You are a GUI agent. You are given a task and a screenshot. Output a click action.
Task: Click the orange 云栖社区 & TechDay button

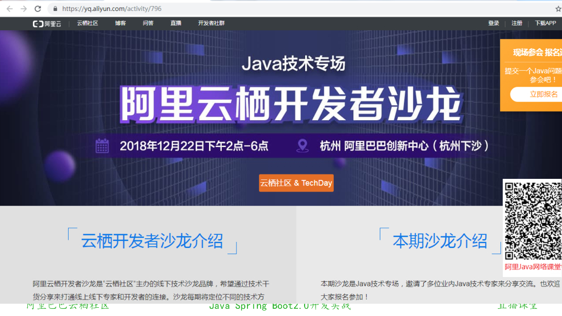tap(296, 183)
